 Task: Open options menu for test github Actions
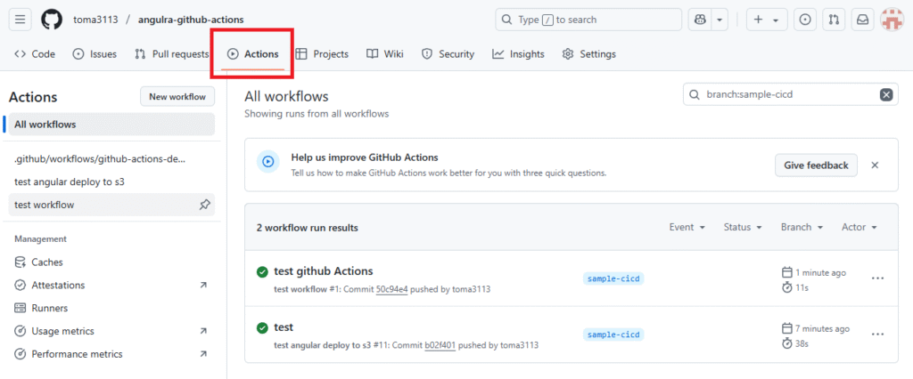(x=877, y=278)
